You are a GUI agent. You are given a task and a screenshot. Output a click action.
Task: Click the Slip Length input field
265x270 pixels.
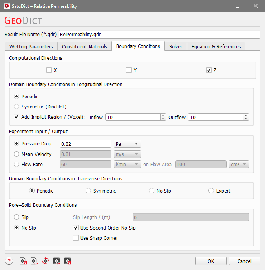pyautogui.click(x=191, y=217)
